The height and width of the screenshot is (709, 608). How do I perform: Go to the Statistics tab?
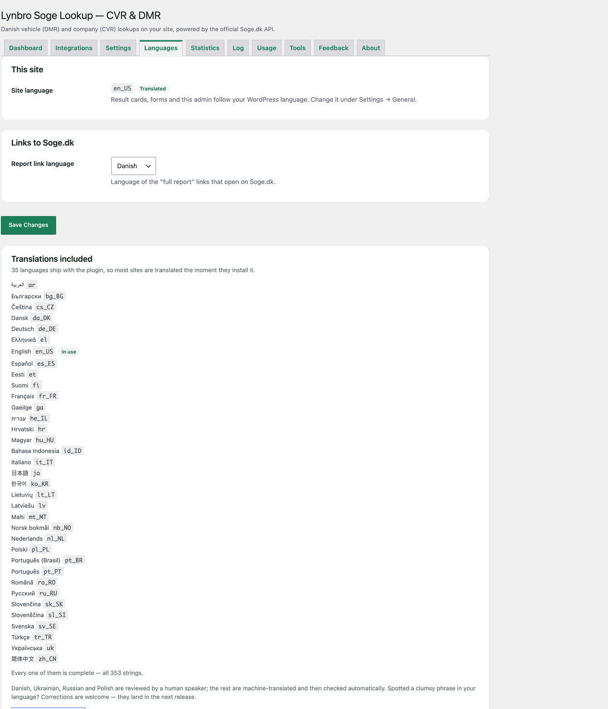click(x=205, y=48)
